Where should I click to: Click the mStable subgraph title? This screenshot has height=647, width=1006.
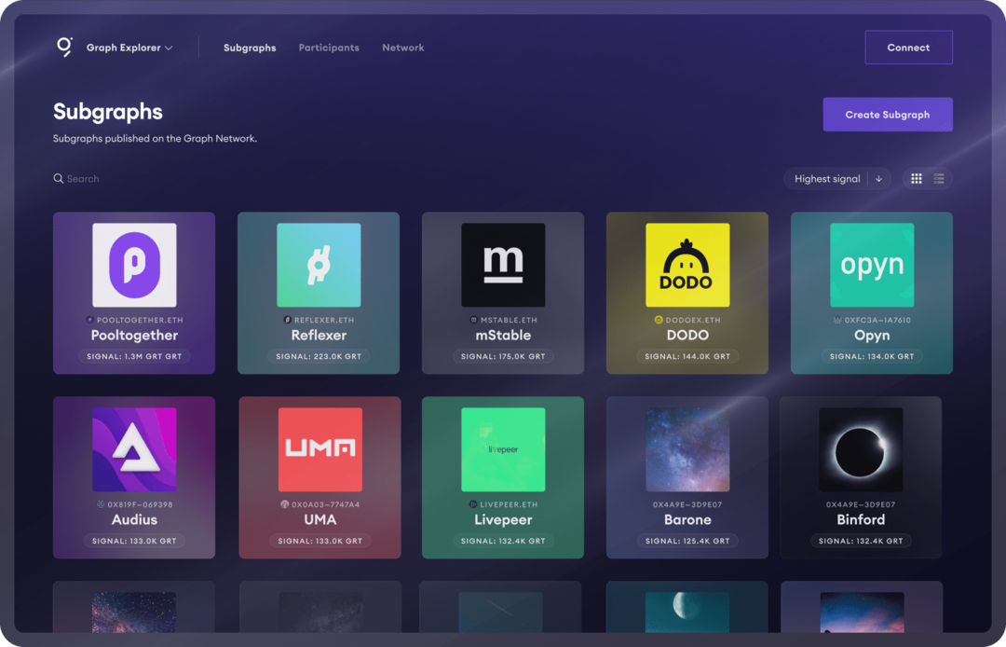(x=503, y=335)
